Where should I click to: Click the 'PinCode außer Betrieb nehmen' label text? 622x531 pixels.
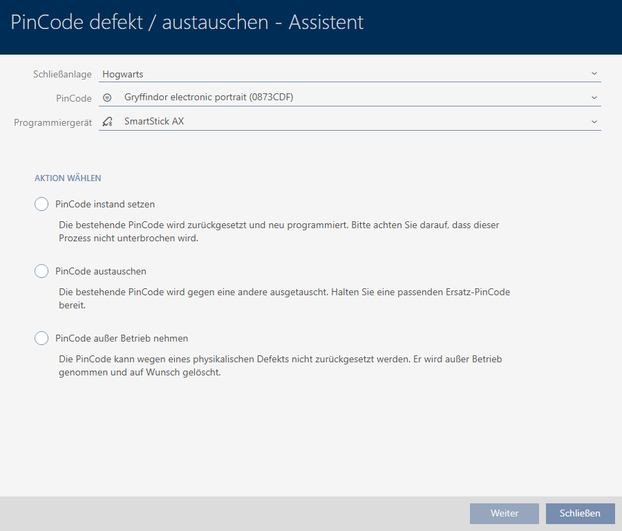(x=122, y=338)
